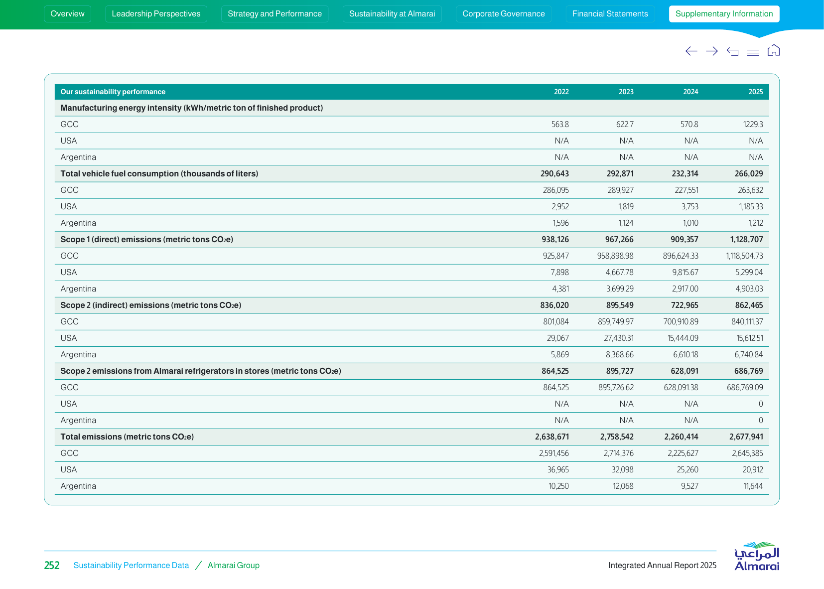824x589 pixels.
Task: Click Argentina value 6,740.84
Action: click(x=749, y=354)
